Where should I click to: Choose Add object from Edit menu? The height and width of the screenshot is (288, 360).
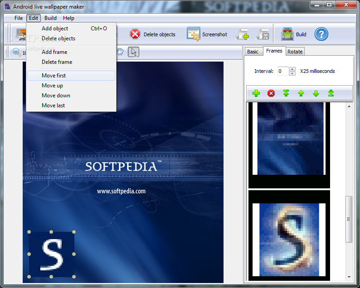point(71,29)
